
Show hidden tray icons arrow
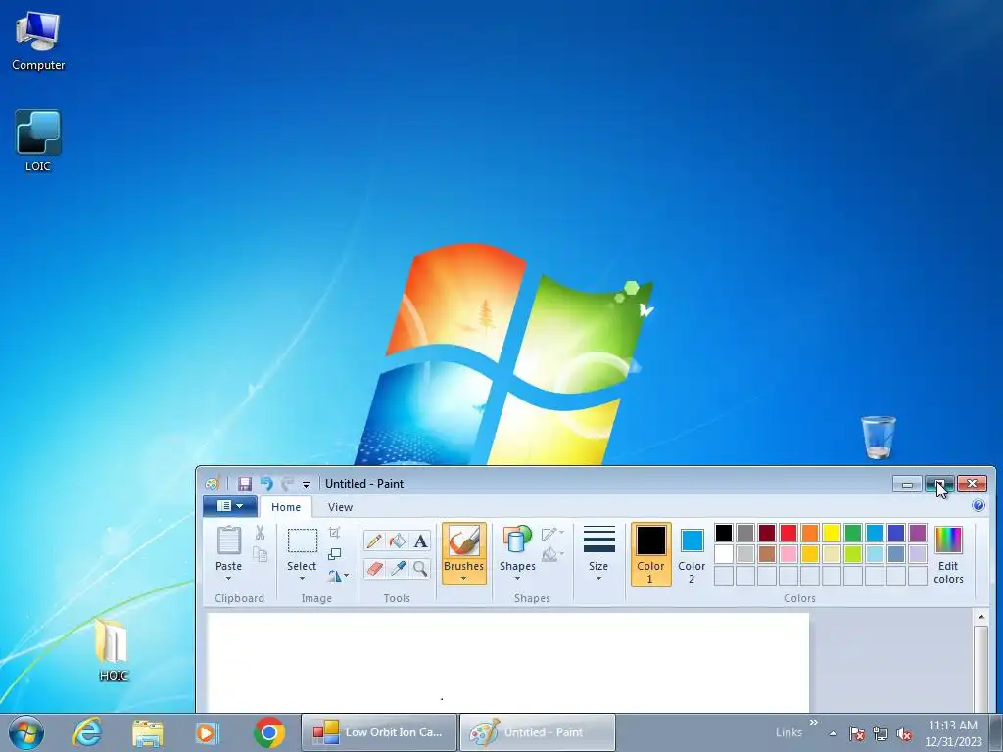833,733
